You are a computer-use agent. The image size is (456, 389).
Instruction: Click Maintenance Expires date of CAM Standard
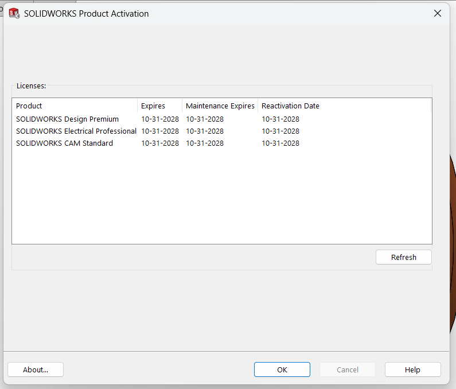click(205, 143)
